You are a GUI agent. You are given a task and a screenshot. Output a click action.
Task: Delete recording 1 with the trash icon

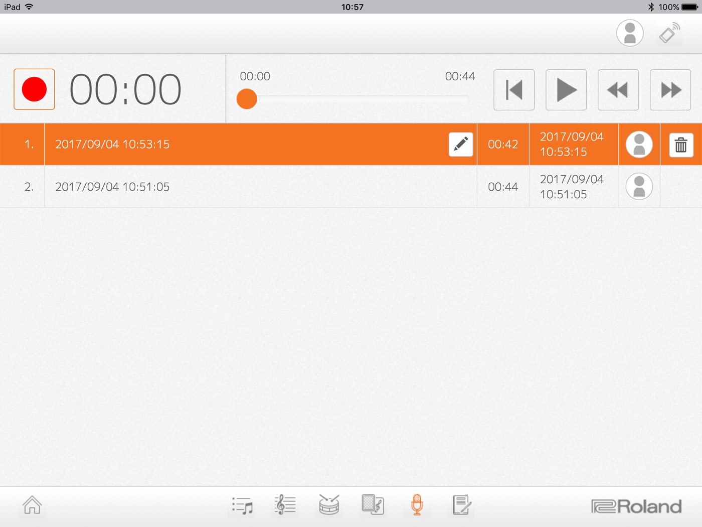pyautogui.click(x=681, y=145)
